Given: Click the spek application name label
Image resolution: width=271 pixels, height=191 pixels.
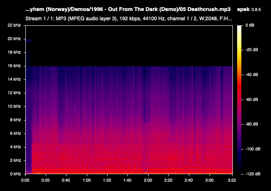Looking at the screenshot, I should [243, 9].
